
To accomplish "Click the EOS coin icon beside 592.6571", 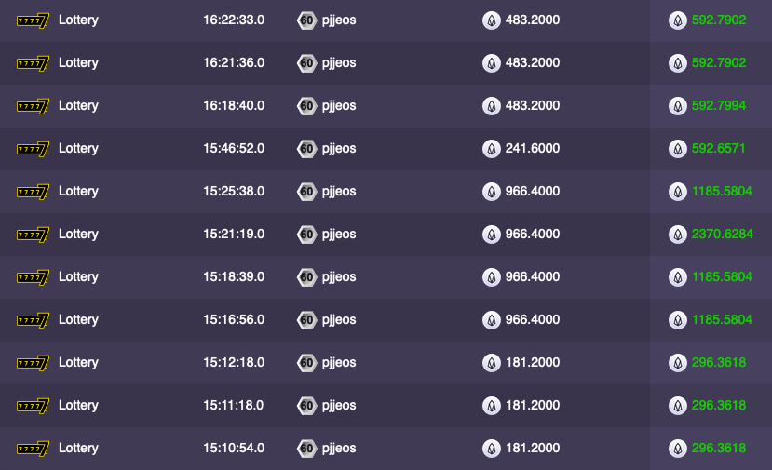I will click(x=678, y=149).
